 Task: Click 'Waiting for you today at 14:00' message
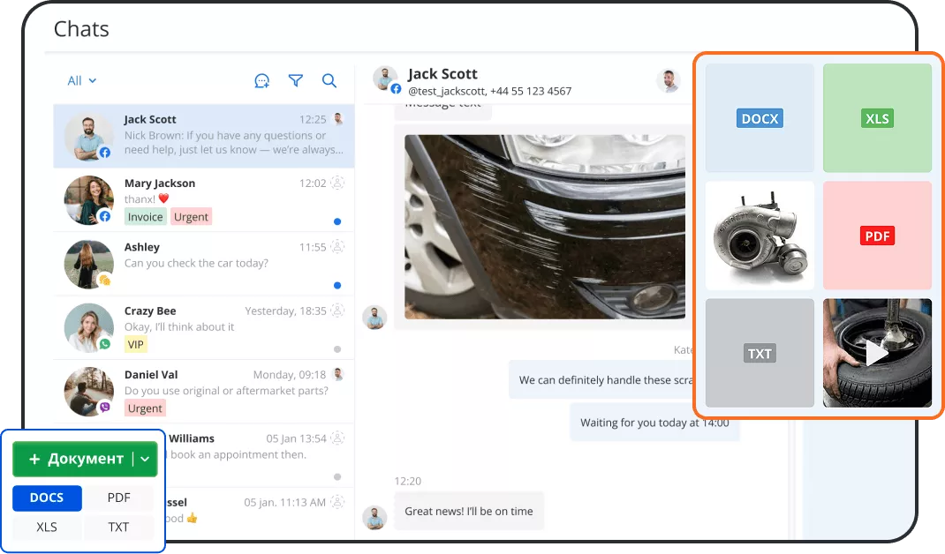(x=654, y=423)
